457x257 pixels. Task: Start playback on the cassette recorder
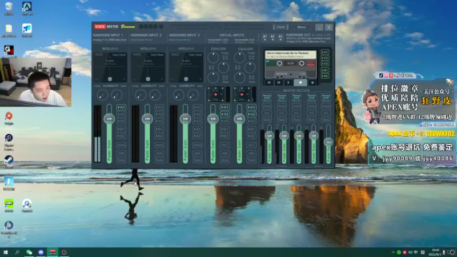coord(288,82)
